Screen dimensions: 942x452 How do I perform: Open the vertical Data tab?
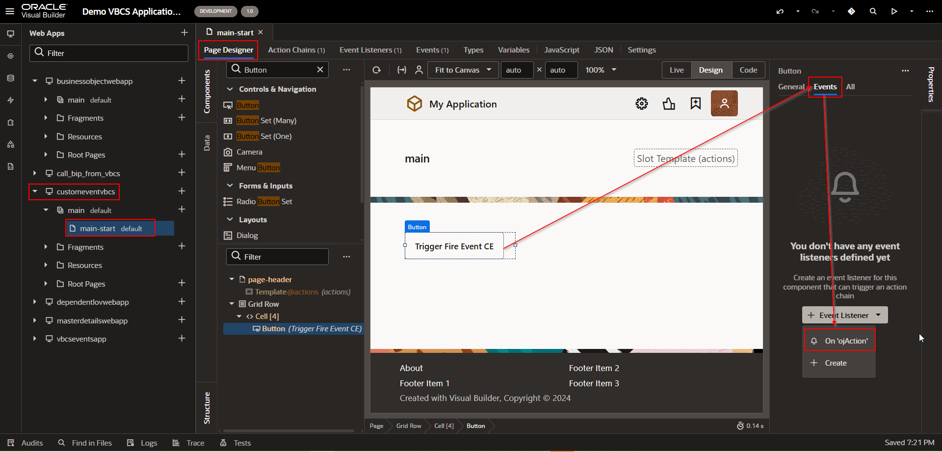pos(207,143)
